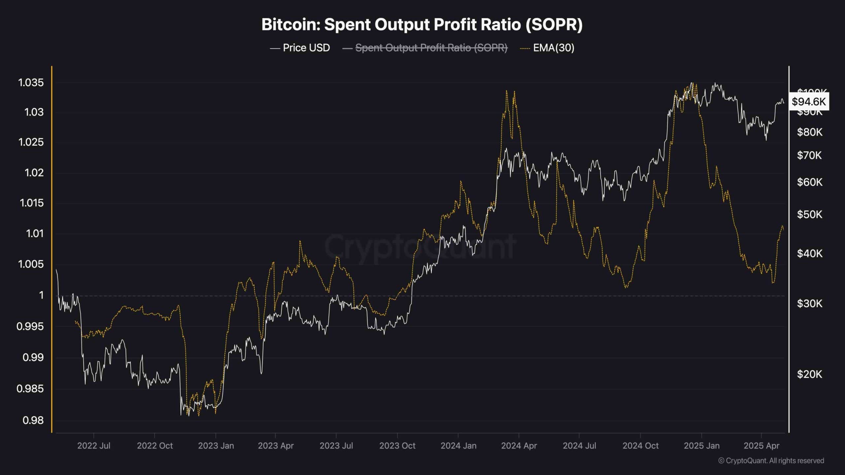Image resolution: width=845 pixels, height=475 pixels.
Task: Select the 2022 Jul x-axis tick label
Action: point(94,446)
